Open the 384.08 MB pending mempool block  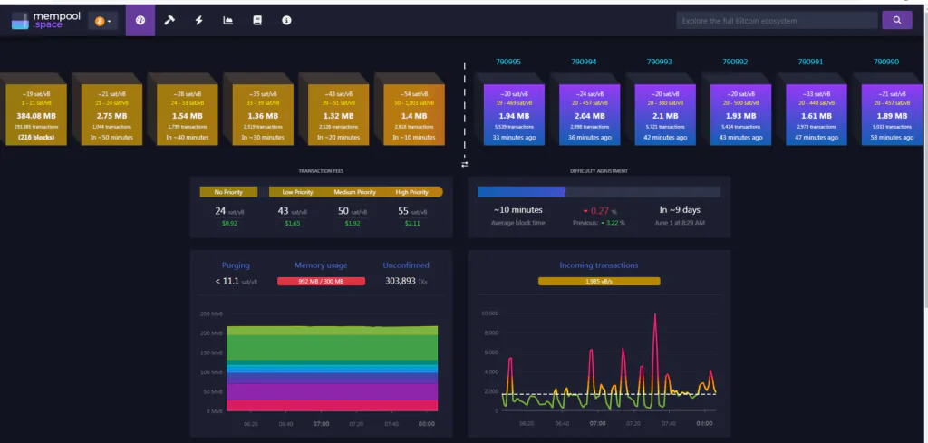click(36, 115)
